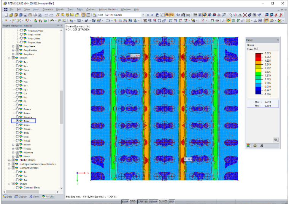Open the color spectrum tab icon in the Panel
Viewport: 289px width, 204px height.
point(248,145)
